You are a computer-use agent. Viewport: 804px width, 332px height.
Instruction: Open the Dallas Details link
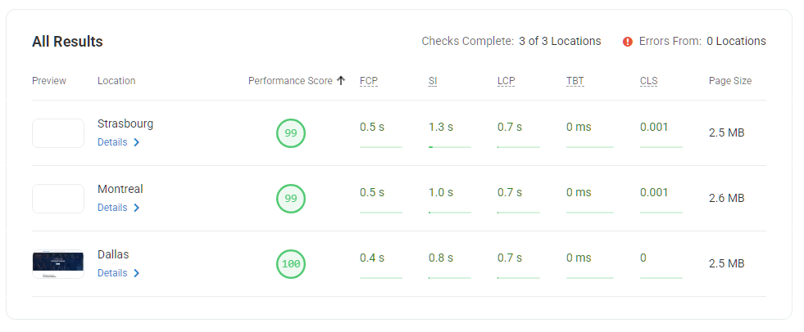[112, 273]
